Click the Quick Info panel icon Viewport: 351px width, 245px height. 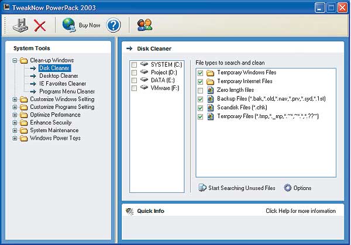pos(130,211)
